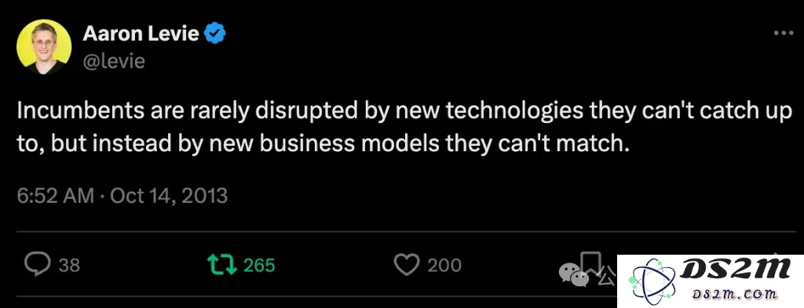
Task: Click the @levie handle
Action: (114, 61)
